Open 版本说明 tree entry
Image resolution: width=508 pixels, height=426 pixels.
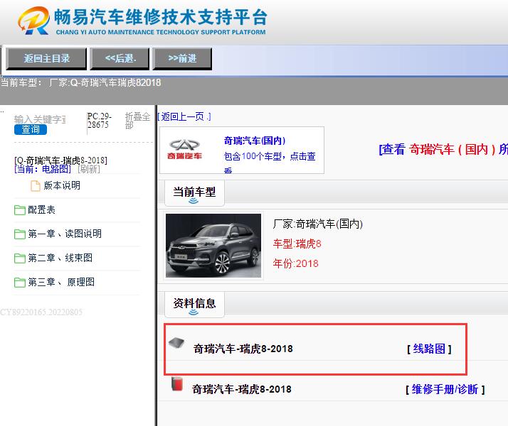(62, 185)
